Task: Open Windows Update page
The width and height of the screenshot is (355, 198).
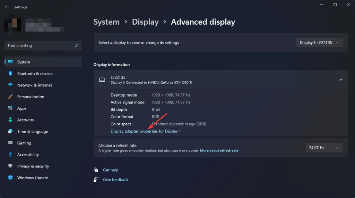Action: click(43, 178)
